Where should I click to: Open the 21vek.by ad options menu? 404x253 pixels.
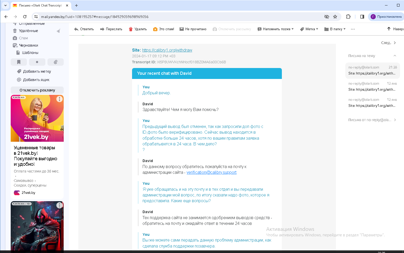(60, 99)
